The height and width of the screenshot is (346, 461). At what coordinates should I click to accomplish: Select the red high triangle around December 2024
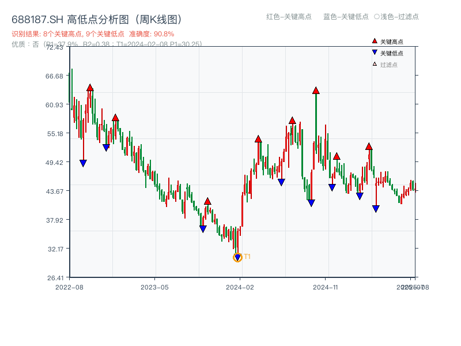[x=337, y=156]
